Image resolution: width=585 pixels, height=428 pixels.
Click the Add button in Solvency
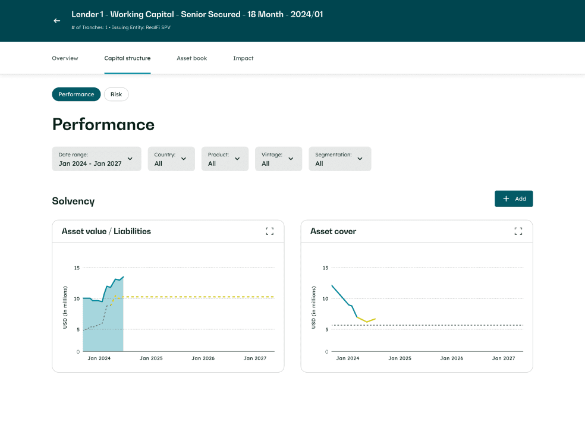coord(514,199)
